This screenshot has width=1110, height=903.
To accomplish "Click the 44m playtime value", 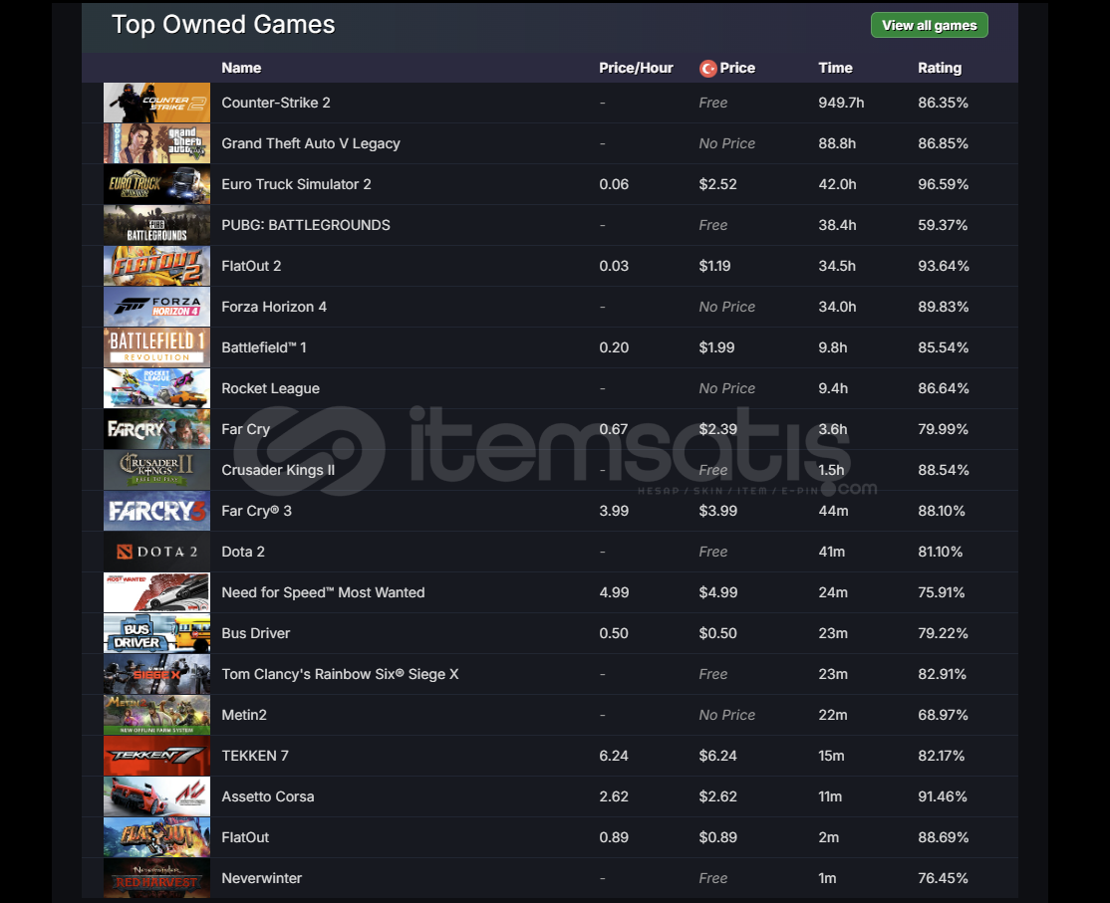I will pyautogui.click(x=833, y=511).
